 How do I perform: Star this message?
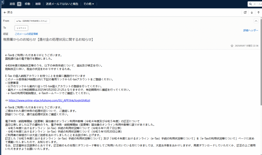(x=232, y=46)
